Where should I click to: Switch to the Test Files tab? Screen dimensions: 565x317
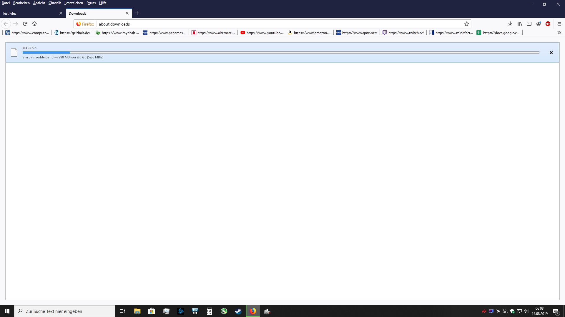[29, 13]
